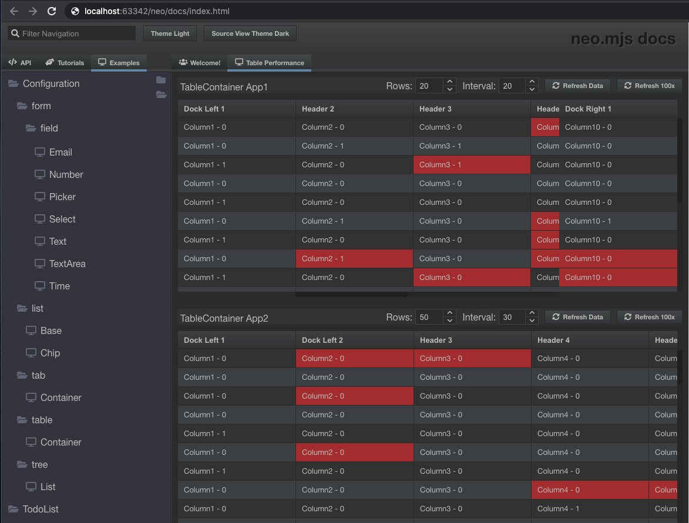Reload the page with refresh icon

(52, 11)
